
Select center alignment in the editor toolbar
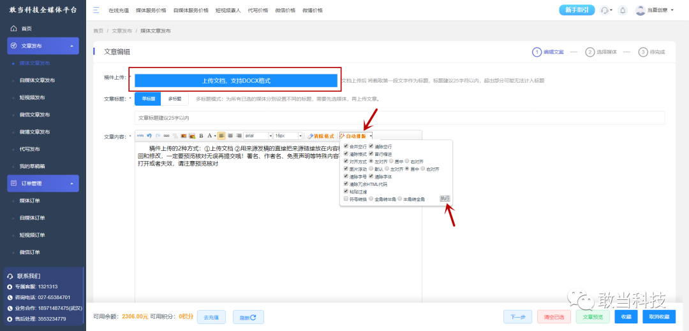point(230,136)
